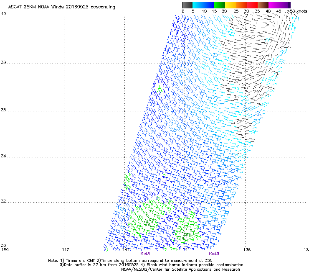Click the latitude label '30'

coord(3,246)
